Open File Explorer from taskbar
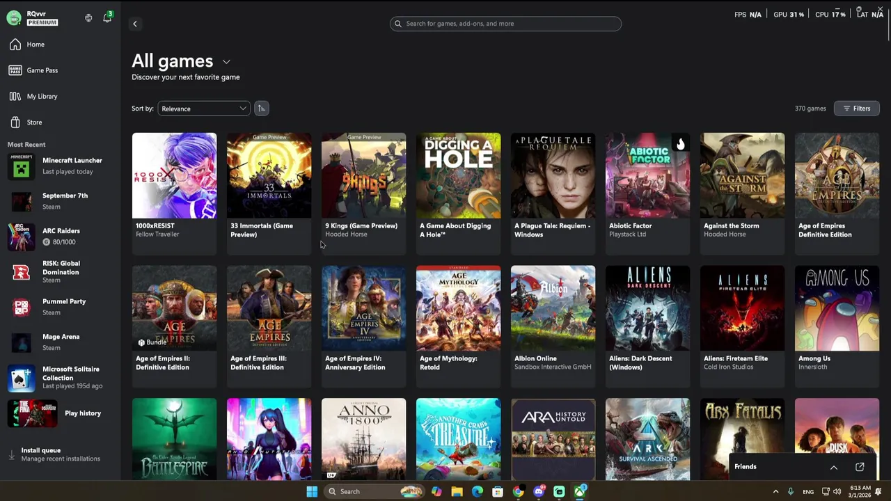This screenshot has height=501, width=891. click(457, 491)
